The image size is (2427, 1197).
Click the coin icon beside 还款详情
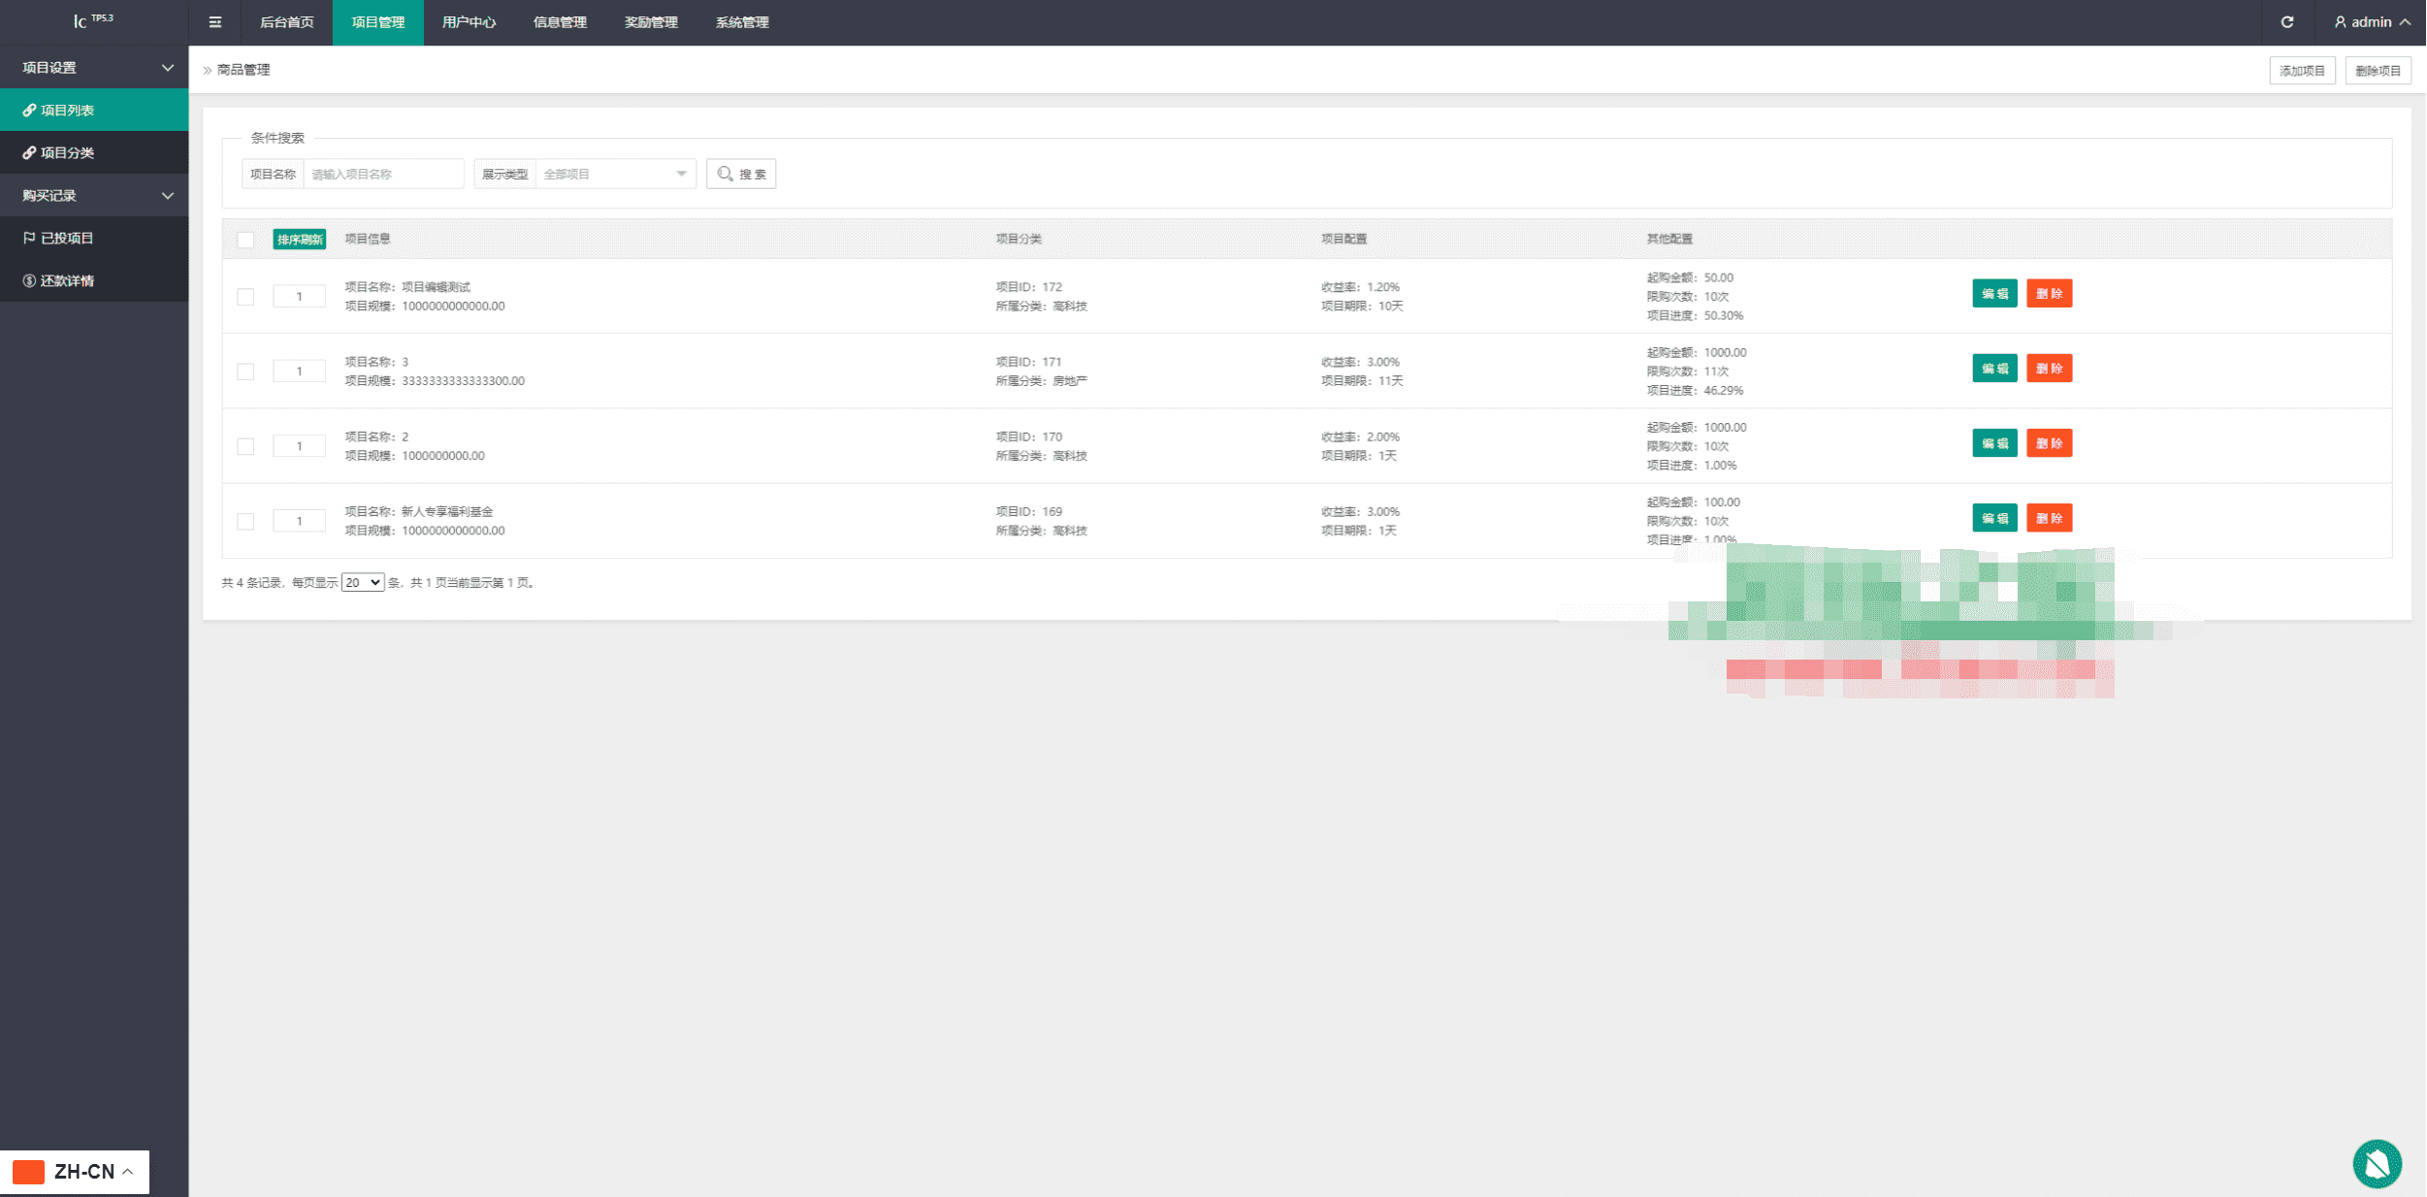pyautogui.click(x=29, y=281)
